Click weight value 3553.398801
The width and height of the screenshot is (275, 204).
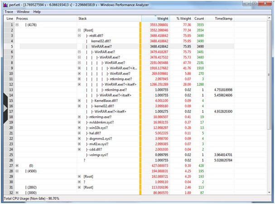click(x=159, y=25)
